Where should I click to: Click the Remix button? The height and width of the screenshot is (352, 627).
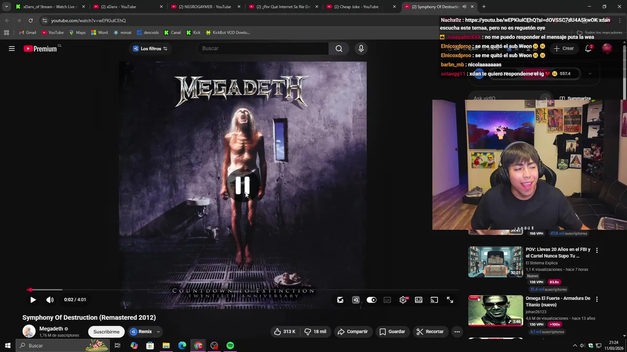pos(141,331)
